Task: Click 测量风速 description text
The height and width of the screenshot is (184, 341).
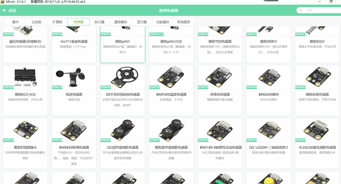Action: tap(74, 100)
